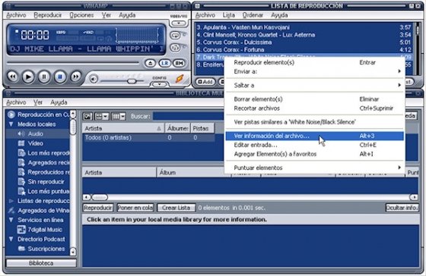Toggle the shuffle button in main window
The width and height of the screenshot is (426, 276).
click(x=175, y=48)
